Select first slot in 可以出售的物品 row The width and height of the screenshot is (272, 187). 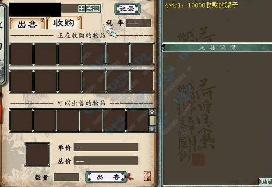21,121
